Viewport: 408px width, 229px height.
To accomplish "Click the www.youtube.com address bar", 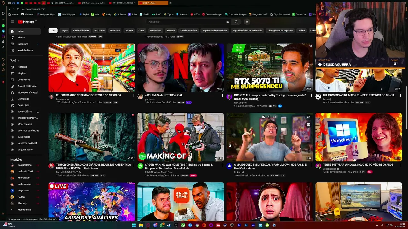I will tap(36, 9).
